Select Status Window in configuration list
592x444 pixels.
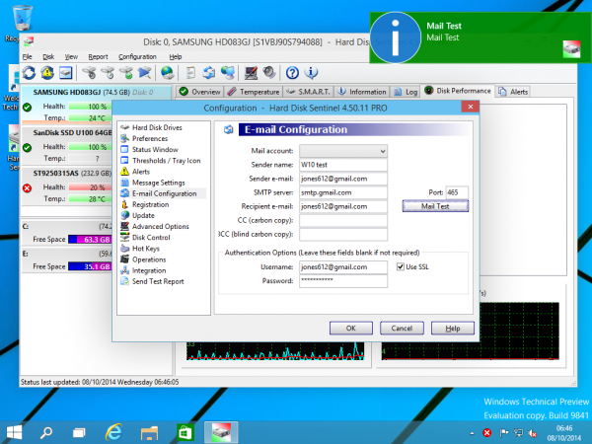[155, 150]
